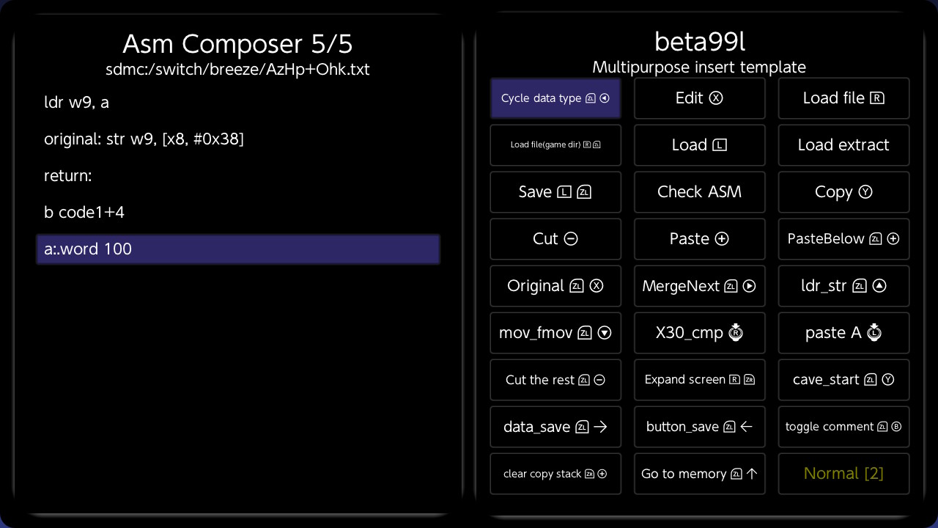Click the Cycle data type button

pos(555,98)
